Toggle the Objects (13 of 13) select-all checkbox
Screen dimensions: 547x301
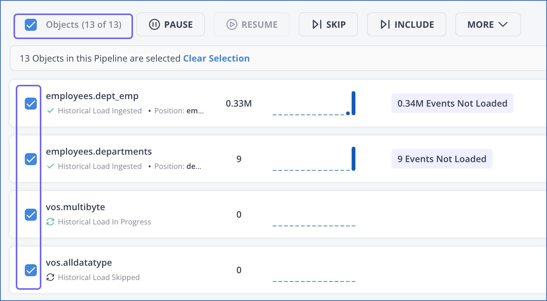(31, 25)
